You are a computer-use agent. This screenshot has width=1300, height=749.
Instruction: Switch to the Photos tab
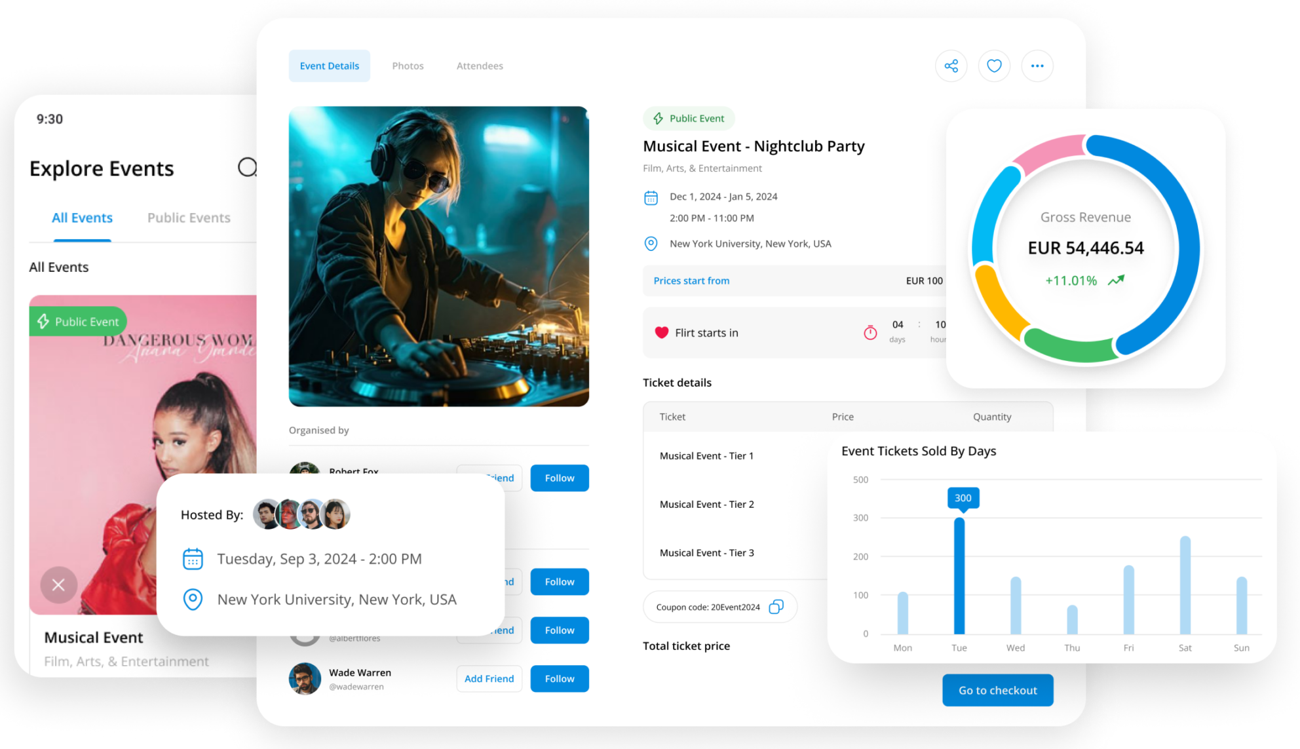tap(408, 66)
